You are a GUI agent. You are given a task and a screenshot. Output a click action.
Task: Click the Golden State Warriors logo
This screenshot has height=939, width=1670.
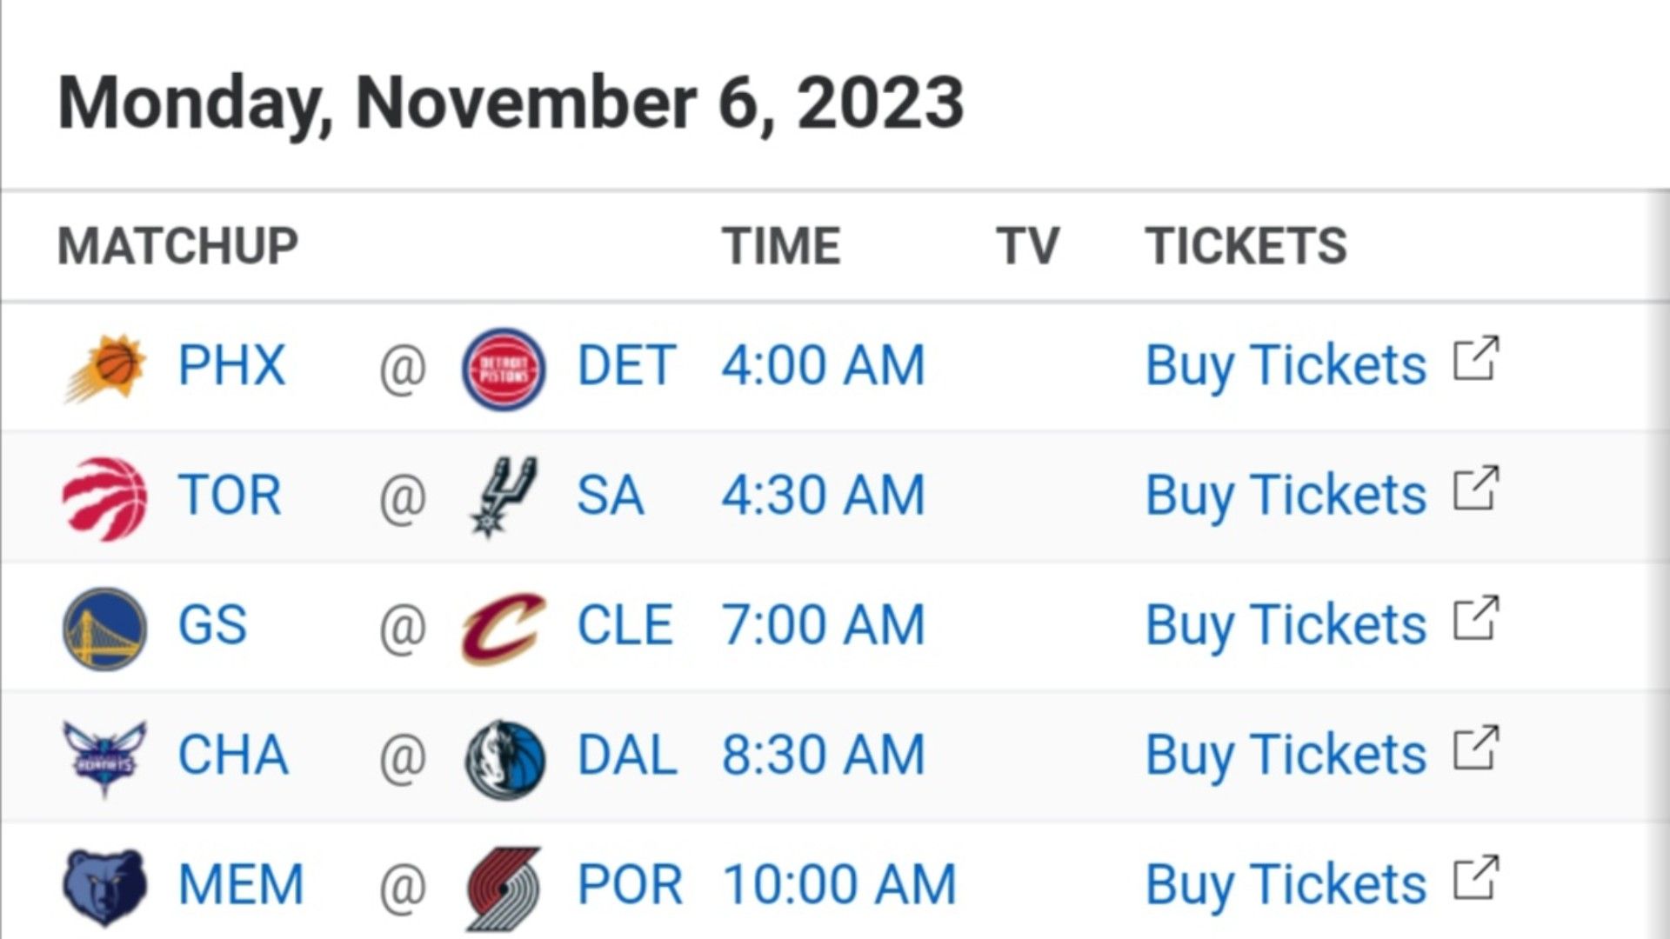[105, 628]
